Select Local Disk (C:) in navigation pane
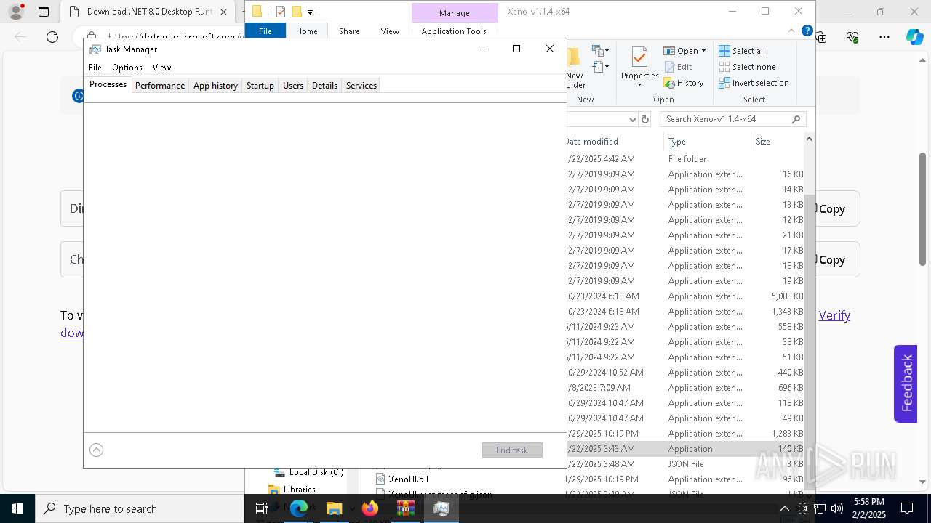The width and height of the screenshot is (931, 523). coord(316,472)
